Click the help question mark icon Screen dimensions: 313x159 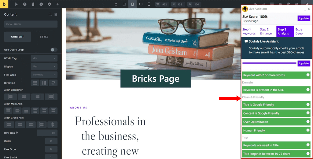pyautogui.click(x=25, y=4)
